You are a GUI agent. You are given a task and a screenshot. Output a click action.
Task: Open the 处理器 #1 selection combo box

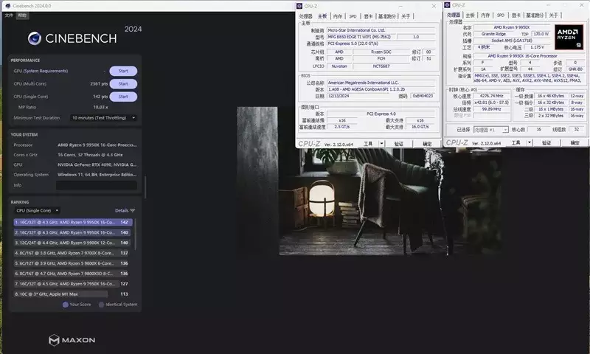pyautogui.click(x=491, y=129)
